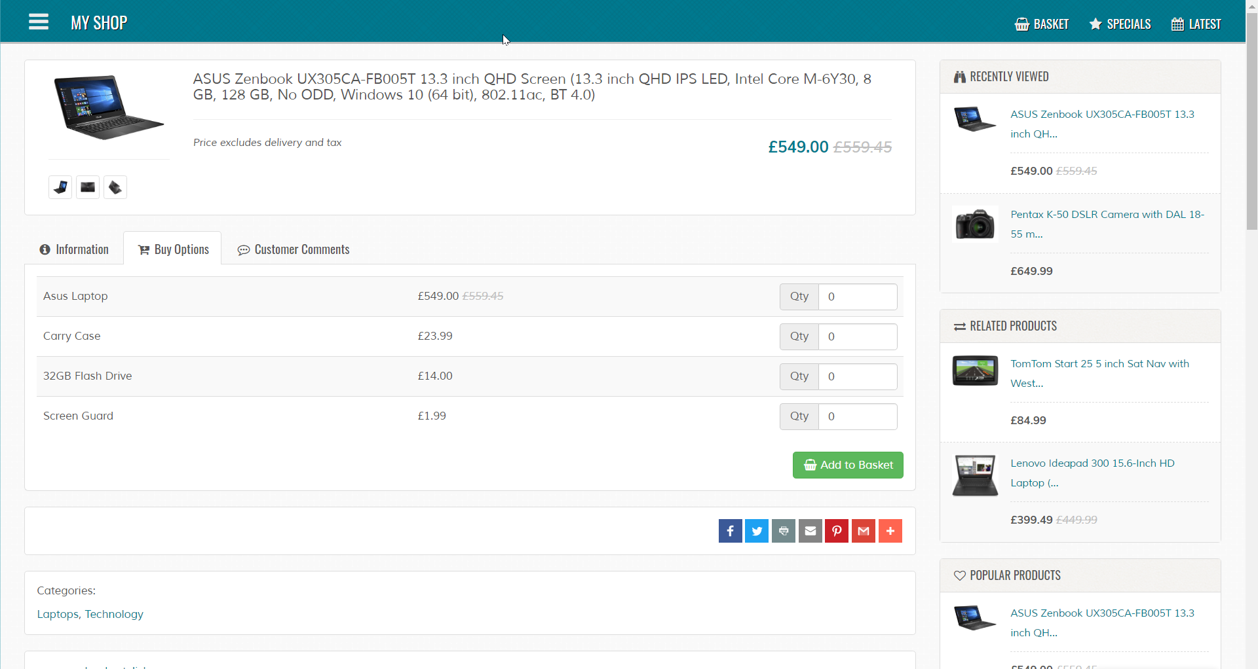This screenshot has width=1258, height=669.
Task: Share on Facebook
Action: [731, 531]
